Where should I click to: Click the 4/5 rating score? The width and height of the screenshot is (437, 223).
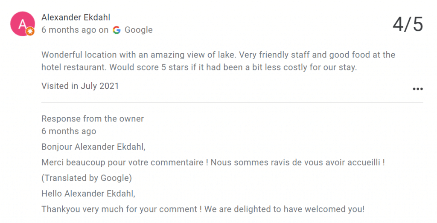[408, 24]
